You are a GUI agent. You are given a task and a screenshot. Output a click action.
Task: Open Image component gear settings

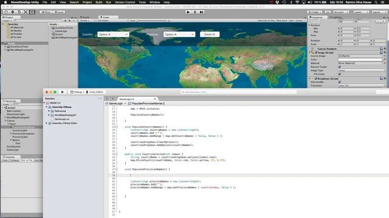pyautogui.click(x=385, y=53)
